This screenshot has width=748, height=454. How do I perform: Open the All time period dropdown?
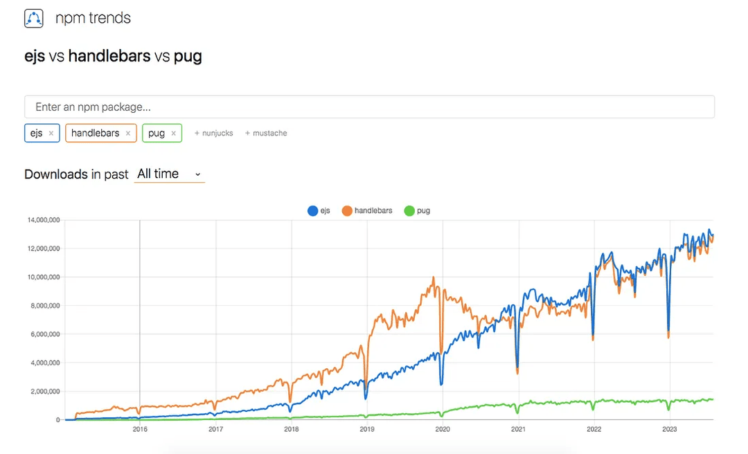click(x=169, y=174)
